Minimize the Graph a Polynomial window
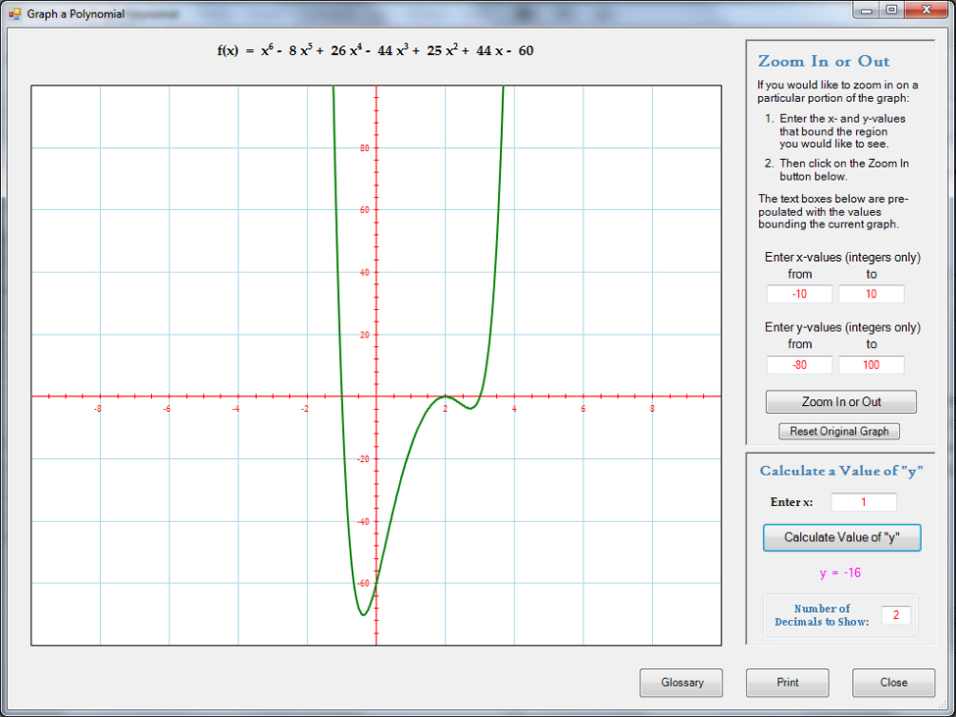Image resolution: width=956 pixels, height=717 pixels. click(x=866, y=10)
